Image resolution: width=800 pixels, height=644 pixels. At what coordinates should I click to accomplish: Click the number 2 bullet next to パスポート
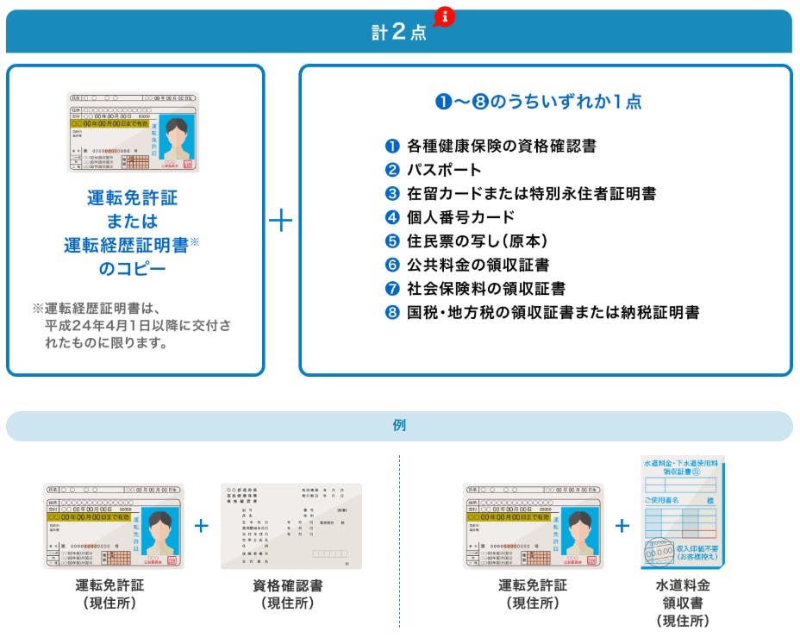393,170
